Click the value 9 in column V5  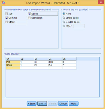pos(69,62)
